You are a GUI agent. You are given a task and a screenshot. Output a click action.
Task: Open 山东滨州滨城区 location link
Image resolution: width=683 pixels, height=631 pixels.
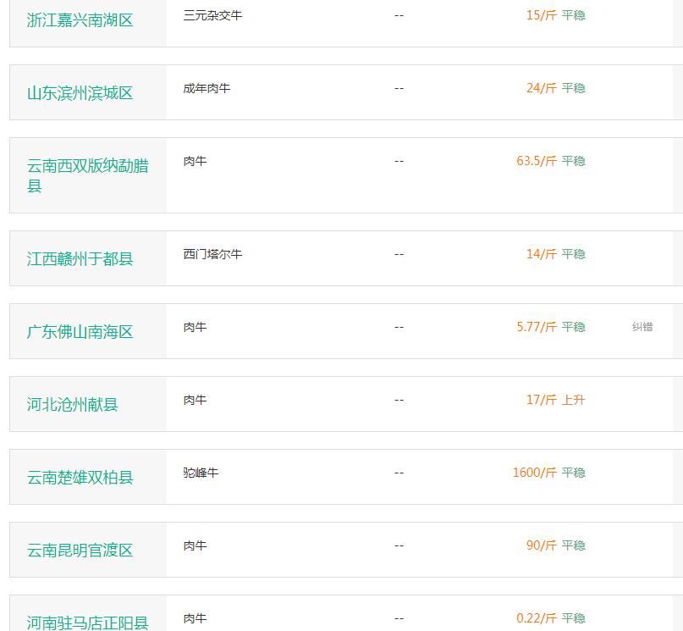80,93
